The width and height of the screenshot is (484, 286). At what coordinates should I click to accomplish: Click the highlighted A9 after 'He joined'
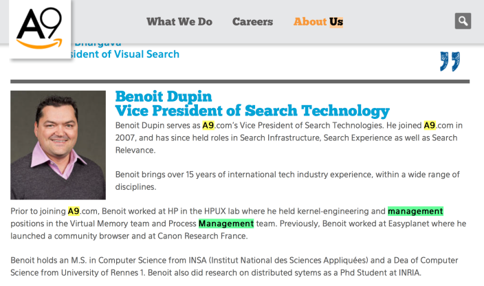[x=430, y=125]
